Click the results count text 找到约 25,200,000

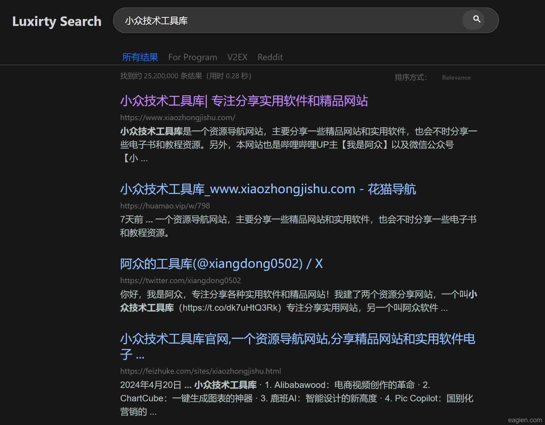(x=185, y=76)
